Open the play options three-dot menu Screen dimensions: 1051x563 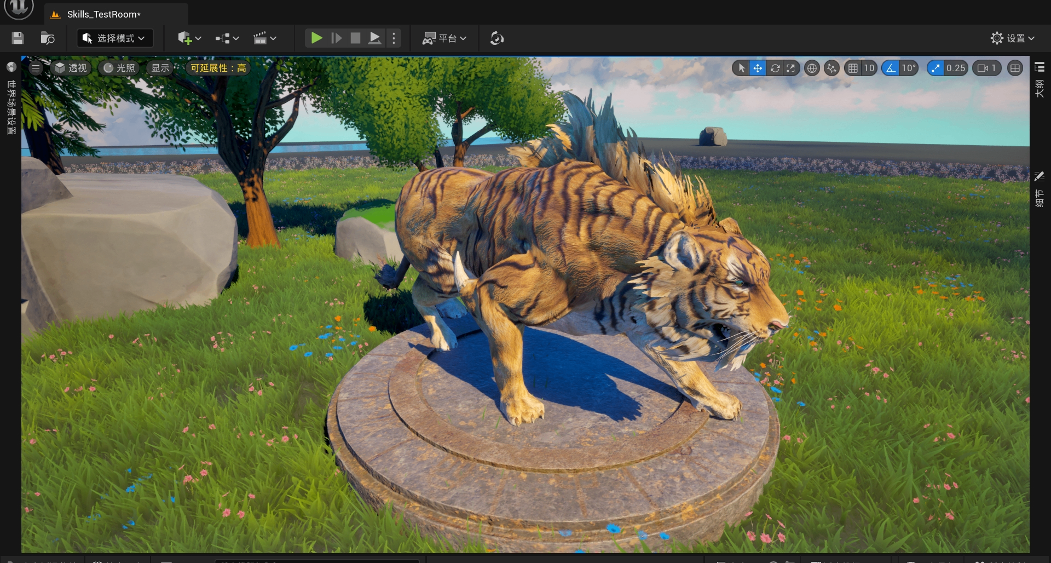click(394, 38)
